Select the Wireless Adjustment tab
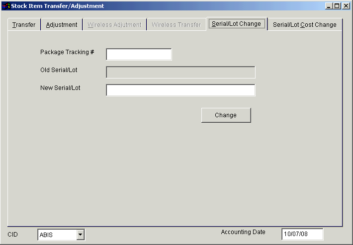The width and height of the screenshot is (353, 245). [x=114, y=25]
